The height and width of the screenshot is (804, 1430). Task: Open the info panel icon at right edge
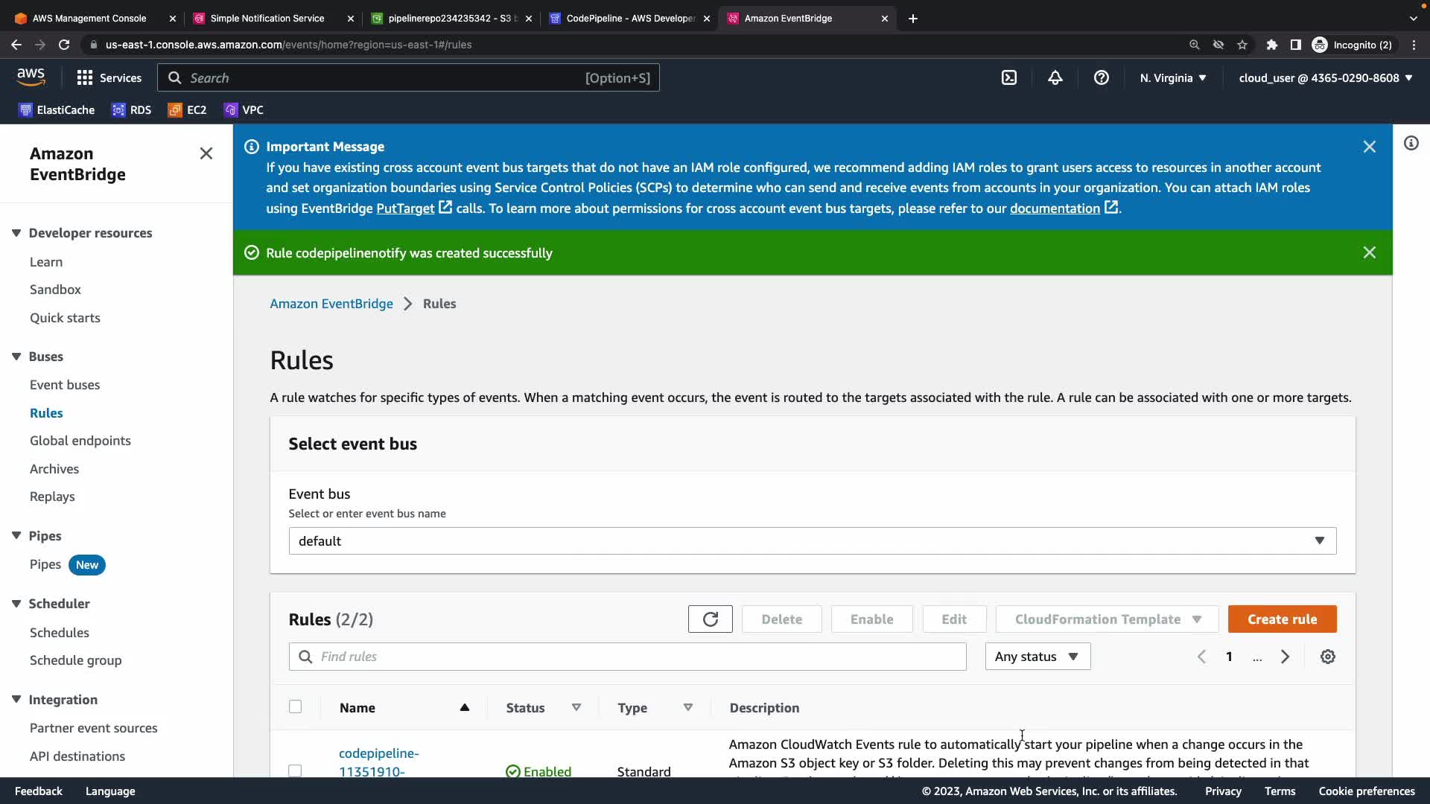[1411, 143]
